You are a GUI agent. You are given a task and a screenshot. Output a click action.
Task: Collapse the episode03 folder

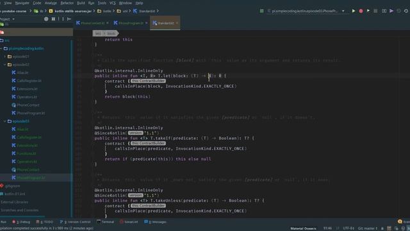coord(4,121)
